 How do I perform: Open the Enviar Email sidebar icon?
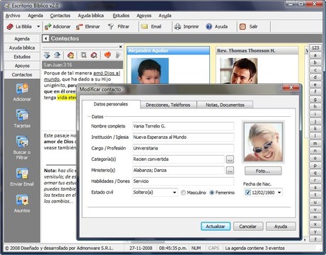coord(22,174)
